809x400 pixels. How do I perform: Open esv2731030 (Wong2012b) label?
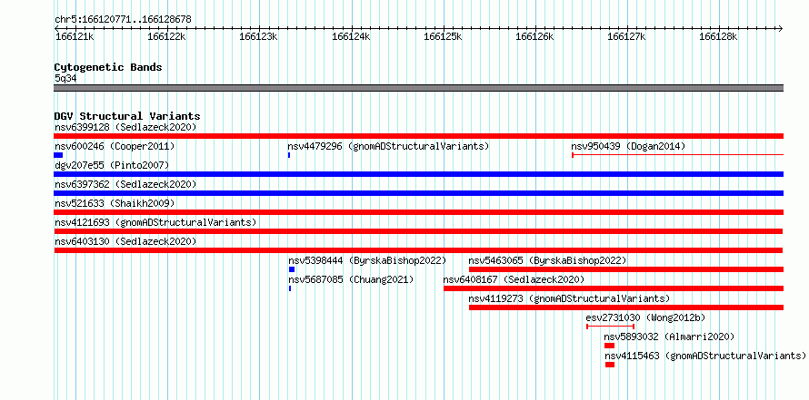645,317
